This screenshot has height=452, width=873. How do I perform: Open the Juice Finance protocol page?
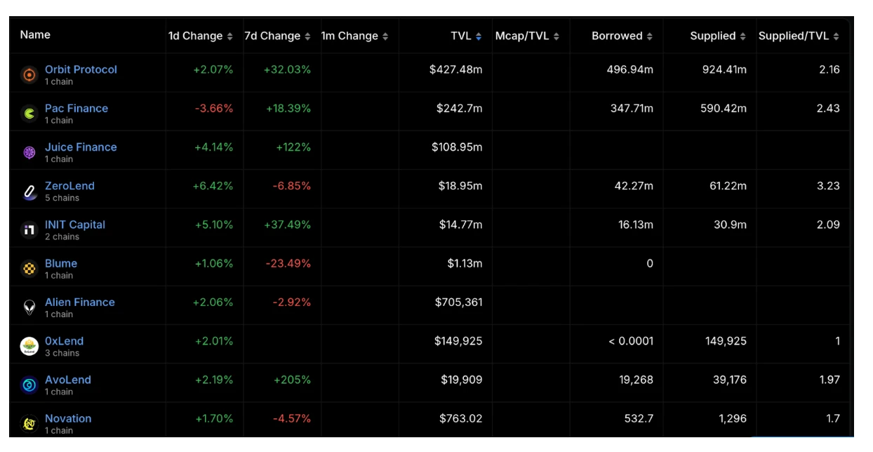click(x=81, y=147)
